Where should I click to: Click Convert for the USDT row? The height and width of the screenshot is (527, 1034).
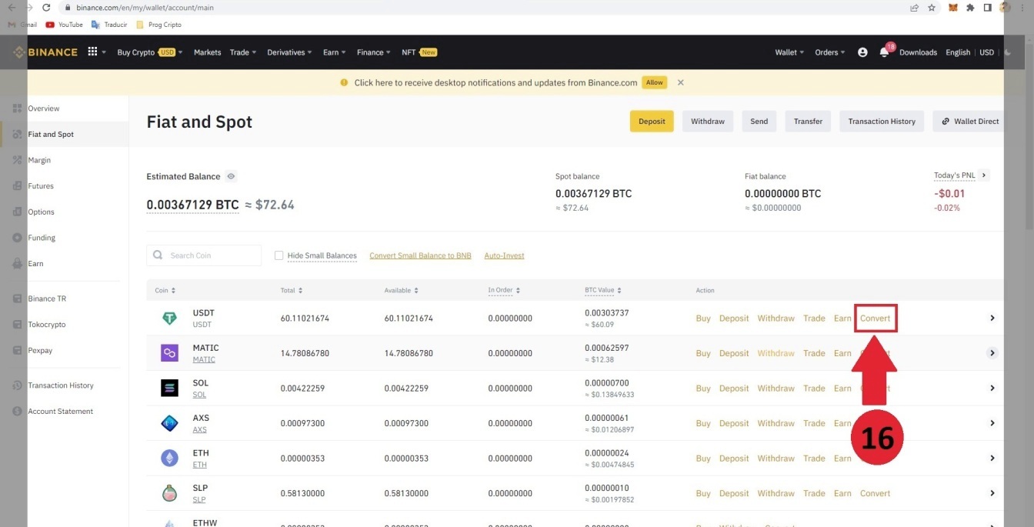[x=876, y=319]
